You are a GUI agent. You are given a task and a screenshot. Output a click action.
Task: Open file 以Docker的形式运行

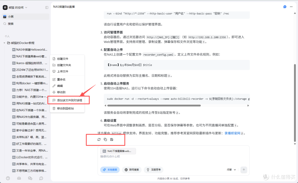click(x=30, y=157)
